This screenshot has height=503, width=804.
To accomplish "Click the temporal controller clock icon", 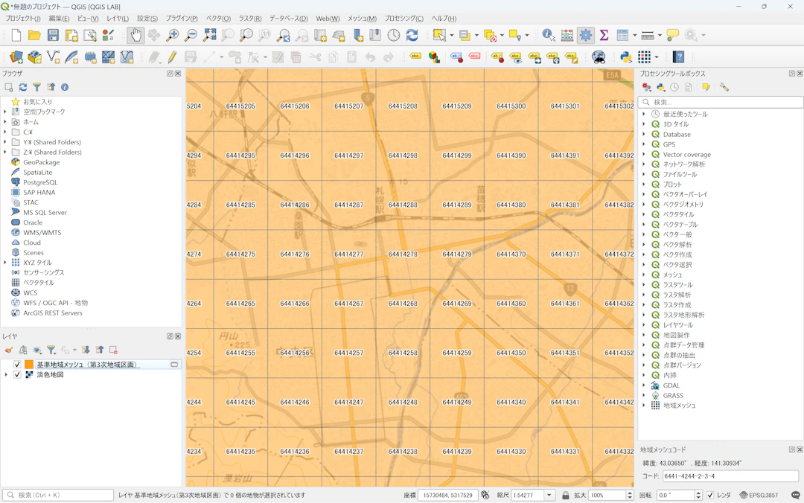I will coord(393,36).
